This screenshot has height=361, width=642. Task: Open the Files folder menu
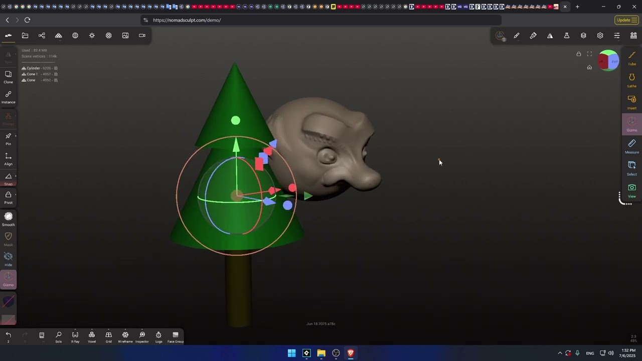click(25, 36)
